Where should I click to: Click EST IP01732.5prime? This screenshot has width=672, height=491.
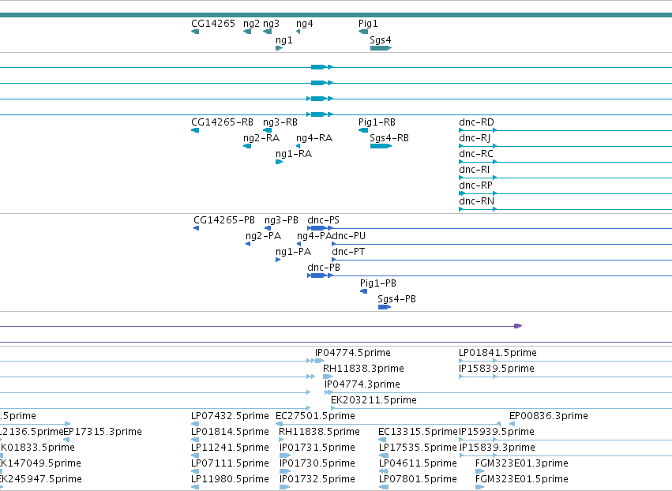pyautogui.click(x=317, y=479)
